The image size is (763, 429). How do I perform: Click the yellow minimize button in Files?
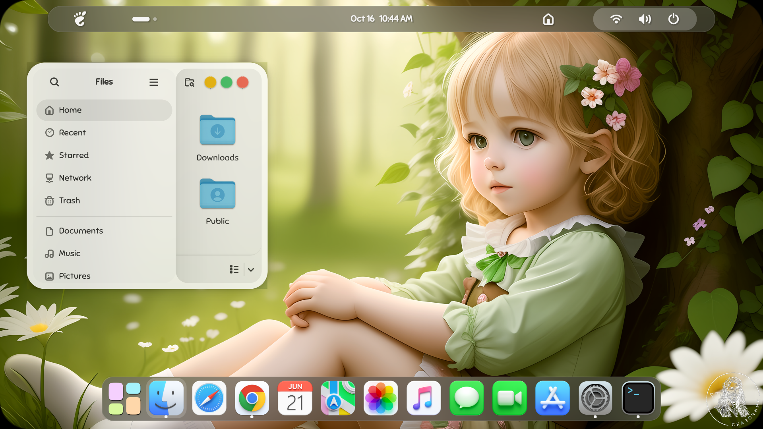pos(210,82)
